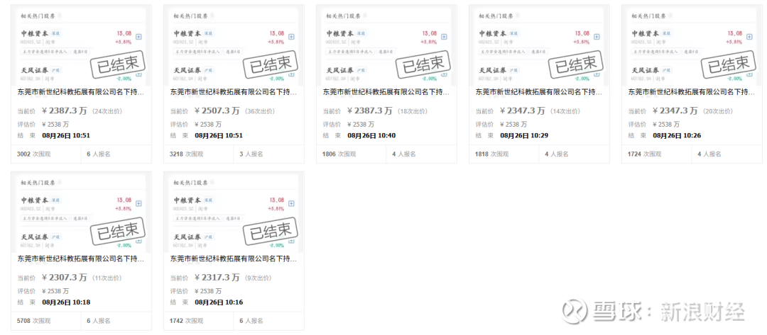Image resolution: width=767 pixels, height=335 pixels.
Task: Click the end time 08月26日 10:16
Action: tap(219, 302)
